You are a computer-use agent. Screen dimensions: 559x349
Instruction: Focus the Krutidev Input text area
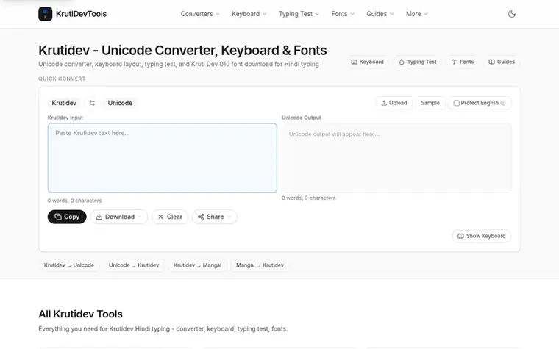pyautogui.click(x=163, y=158)
